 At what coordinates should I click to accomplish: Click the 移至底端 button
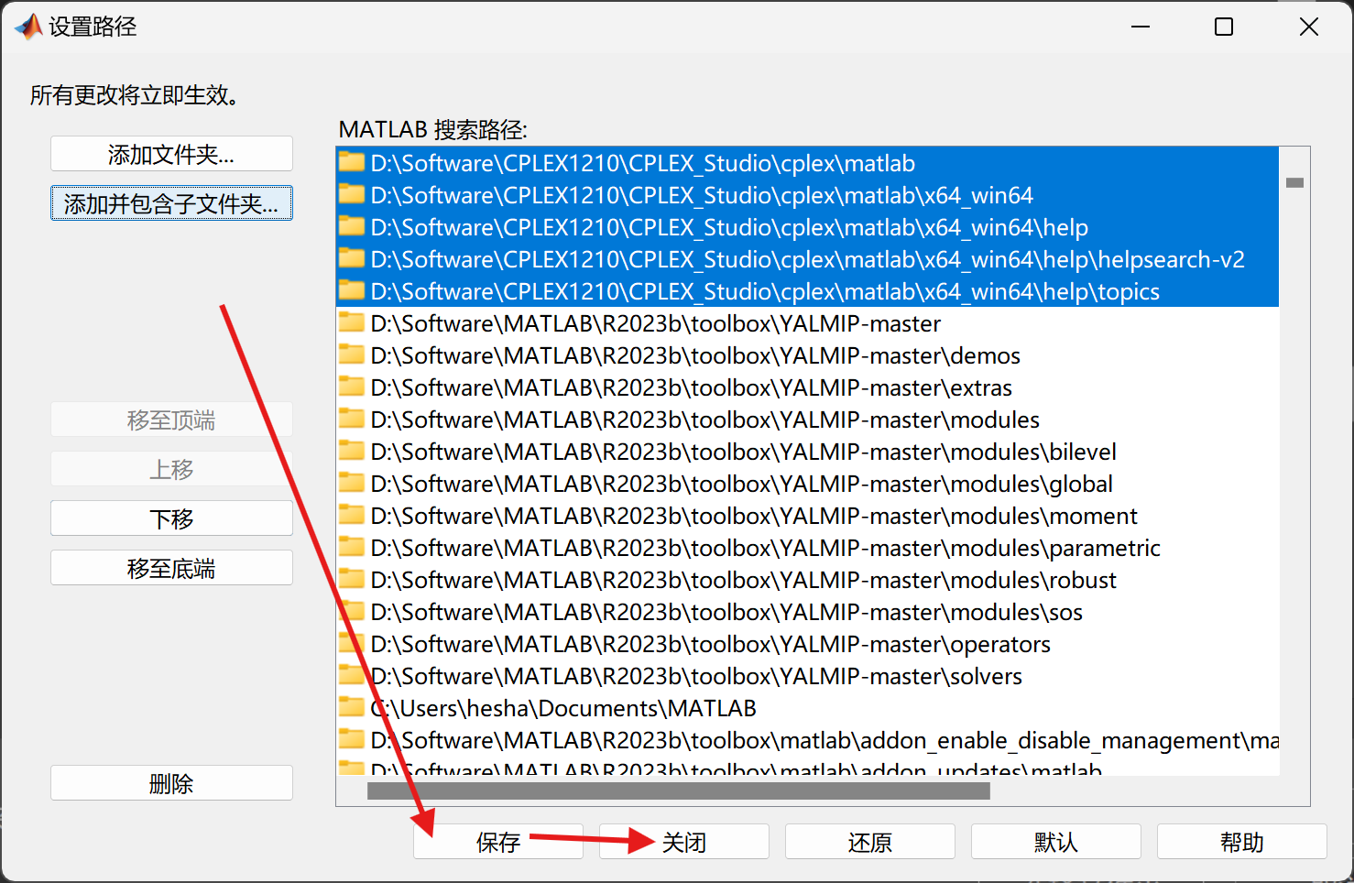[x=171, y=568]
